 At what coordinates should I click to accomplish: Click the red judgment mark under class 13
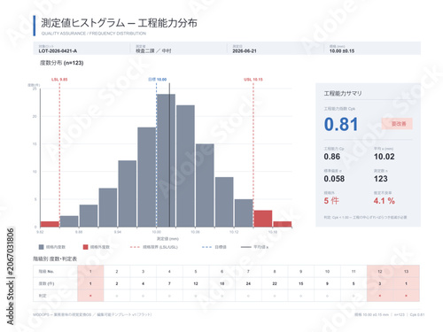[x=406, y=296]
